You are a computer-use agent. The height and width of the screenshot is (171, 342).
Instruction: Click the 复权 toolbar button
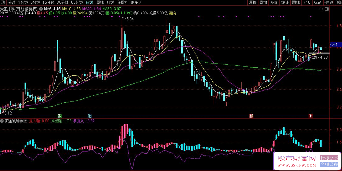tap(253, 3)
